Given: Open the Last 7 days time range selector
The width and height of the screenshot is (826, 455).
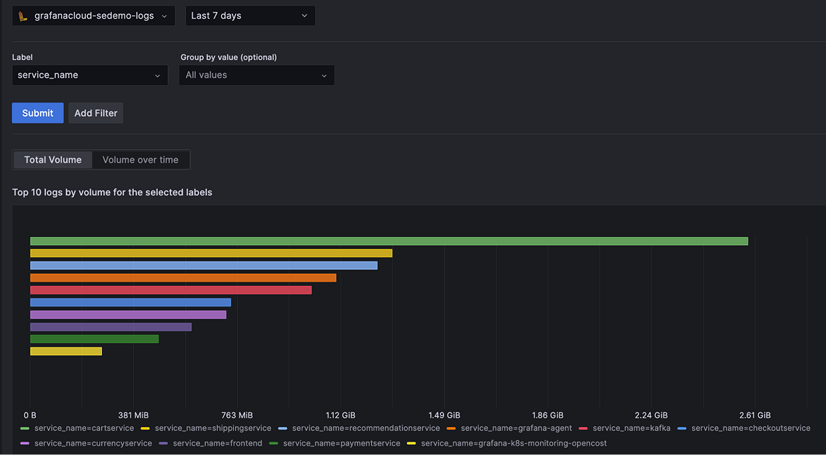Looking at the screenshot, I should pyautogui.click(x=250, y=15).
